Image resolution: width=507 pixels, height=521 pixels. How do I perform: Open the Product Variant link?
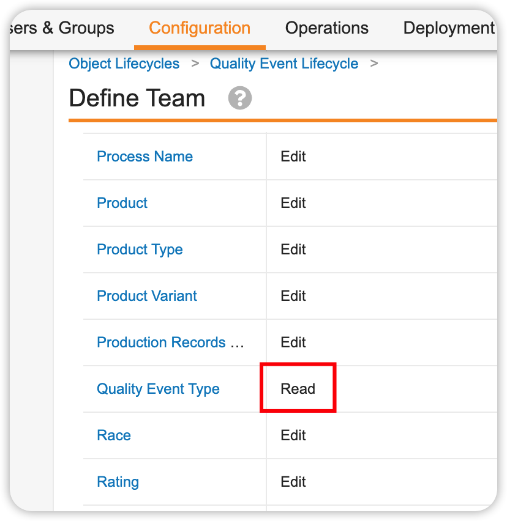147,296
